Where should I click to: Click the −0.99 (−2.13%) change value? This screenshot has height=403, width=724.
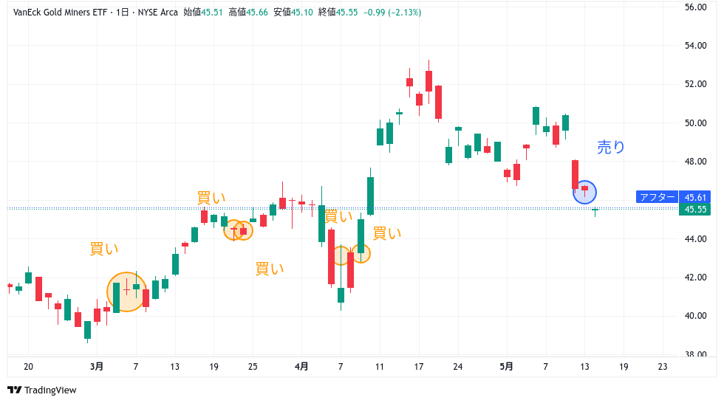point(392,13)
